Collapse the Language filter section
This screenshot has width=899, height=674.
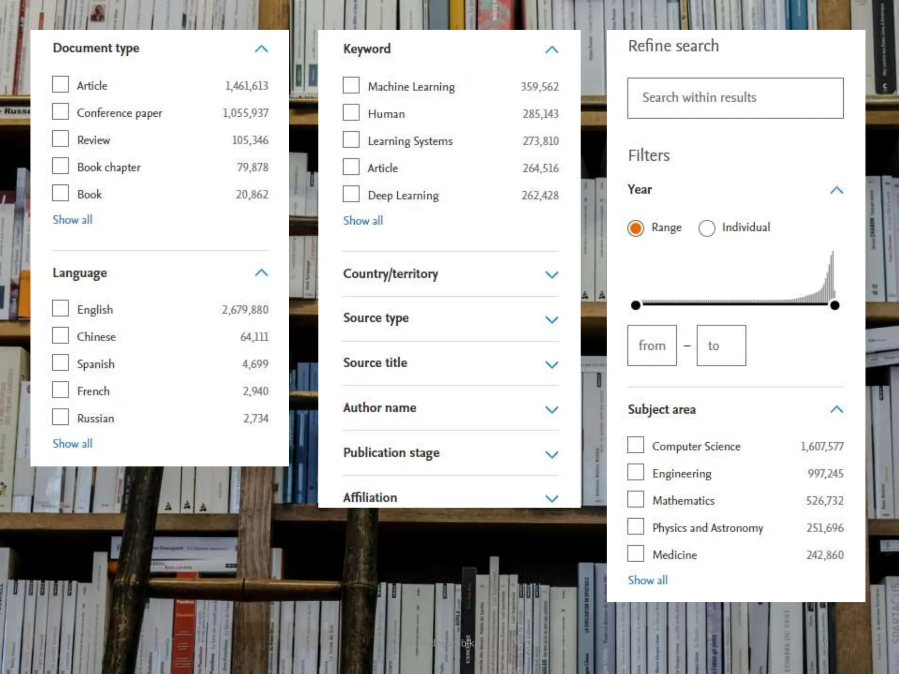click(261, 273)
